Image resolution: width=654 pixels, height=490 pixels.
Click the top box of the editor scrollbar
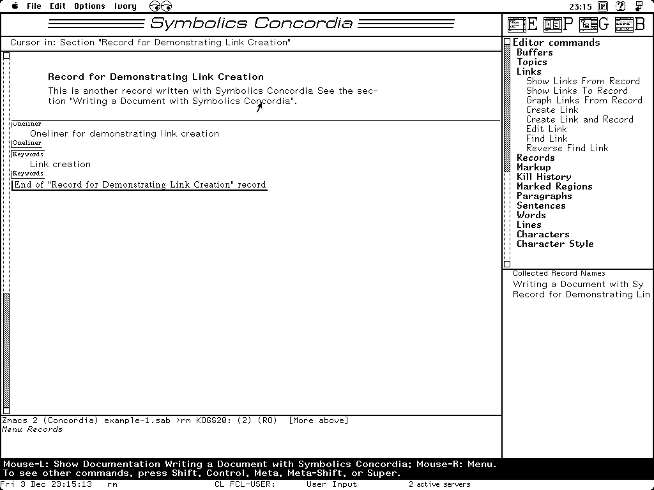[x=6, y=56]
